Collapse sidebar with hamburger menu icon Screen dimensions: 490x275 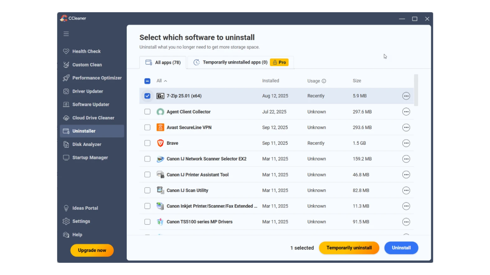point(66,34)
